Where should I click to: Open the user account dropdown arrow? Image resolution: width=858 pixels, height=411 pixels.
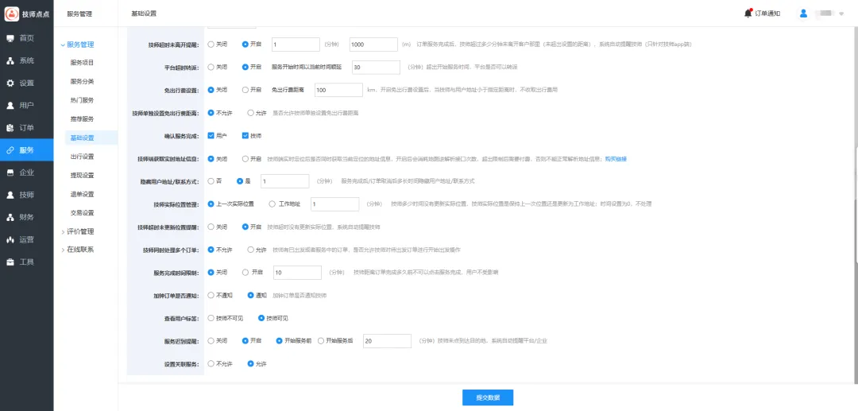[x=841, y=14]
